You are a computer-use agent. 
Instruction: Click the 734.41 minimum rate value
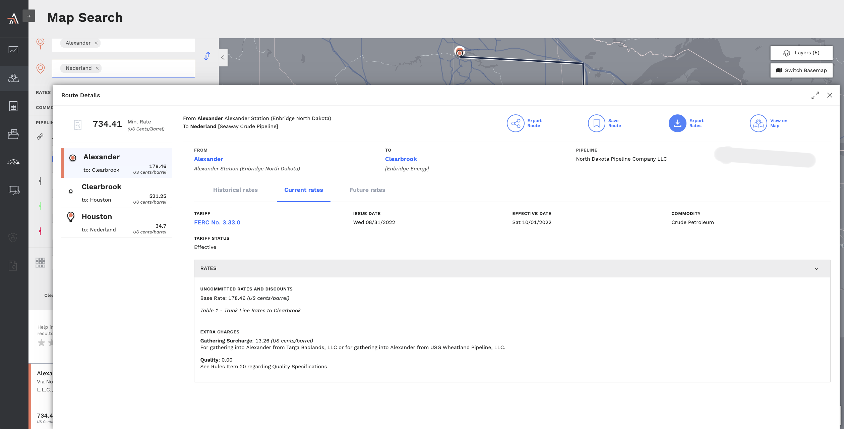107,124
